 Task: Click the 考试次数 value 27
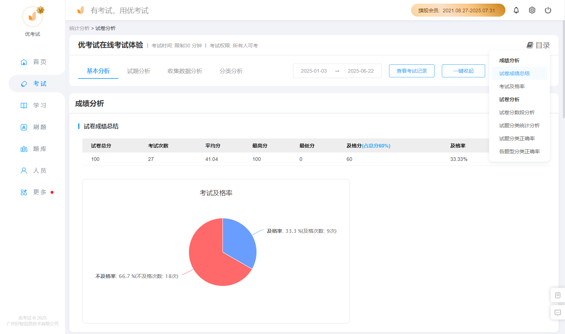(151, 159)
